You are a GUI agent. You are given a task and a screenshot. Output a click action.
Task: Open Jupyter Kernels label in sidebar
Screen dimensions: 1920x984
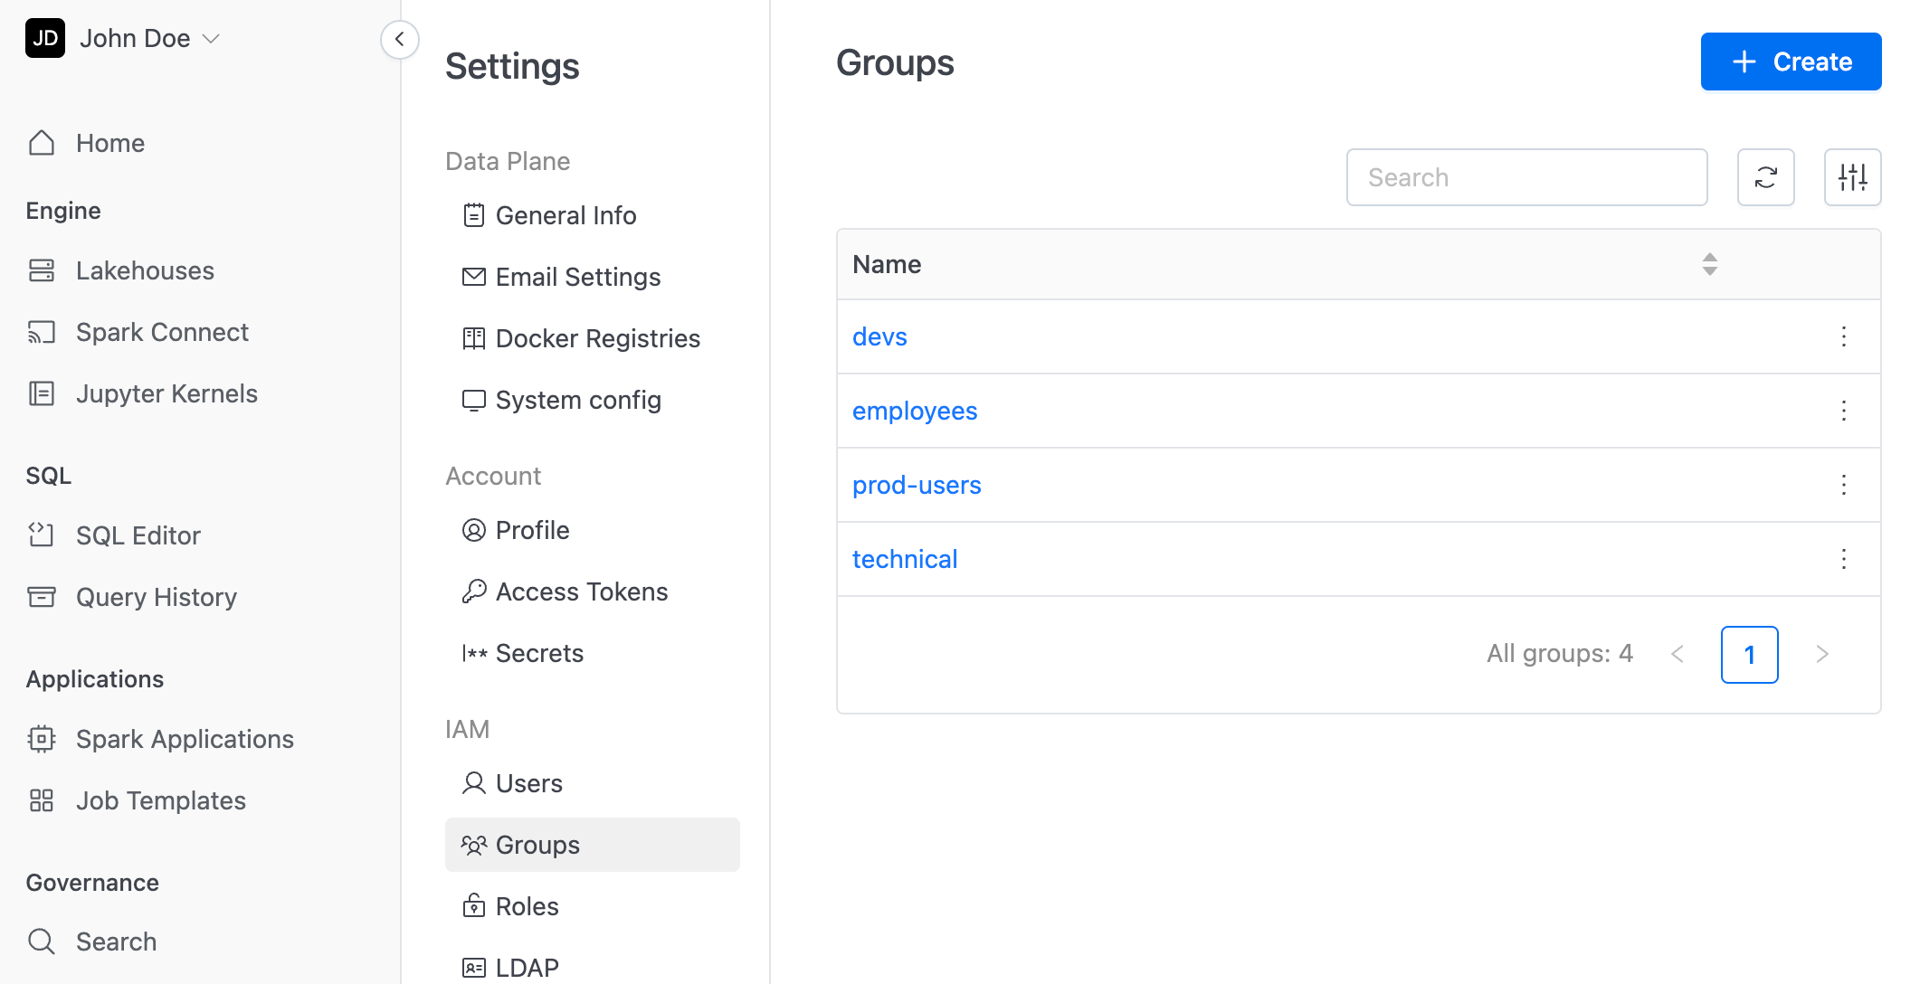166,393
